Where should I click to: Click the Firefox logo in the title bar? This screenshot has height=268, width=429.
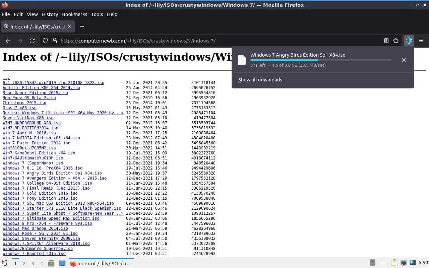click(x=5, y=5)
